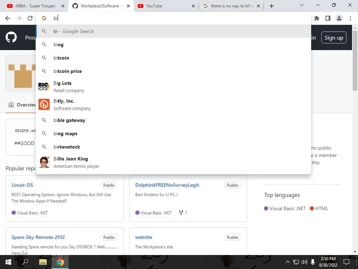The image size is (358, 269).
Task: Open the Windows Start menu
Action: click(8, 262)
